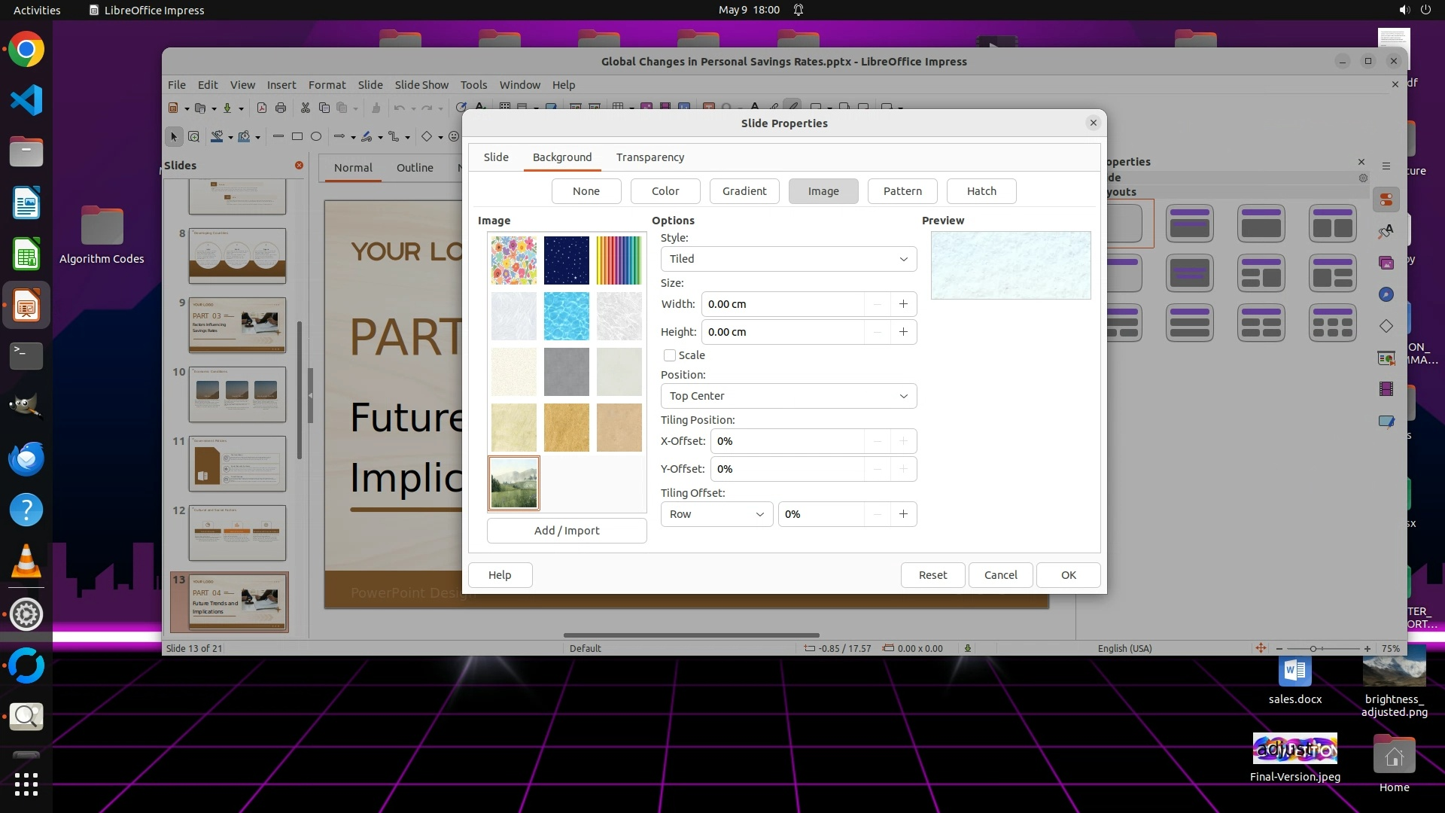Switch to the Transparency tab
The height and width of the screenshot is (813, 1445).
649,157
